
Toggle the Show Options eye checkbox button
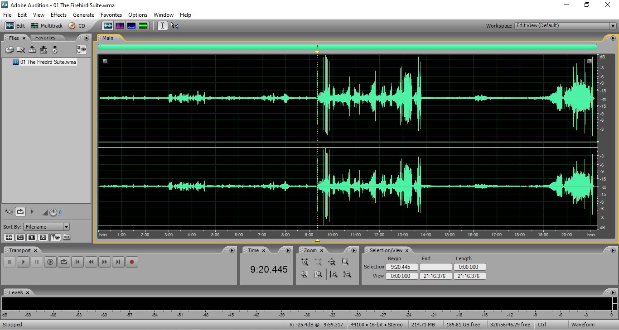pyautogui.click(x=82, y=50)
